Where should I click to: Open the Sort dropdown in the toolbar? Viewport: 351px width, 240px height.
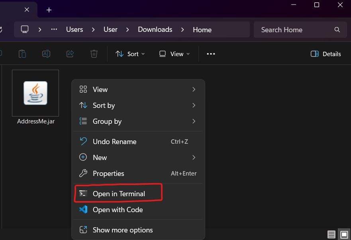[130, 54]
